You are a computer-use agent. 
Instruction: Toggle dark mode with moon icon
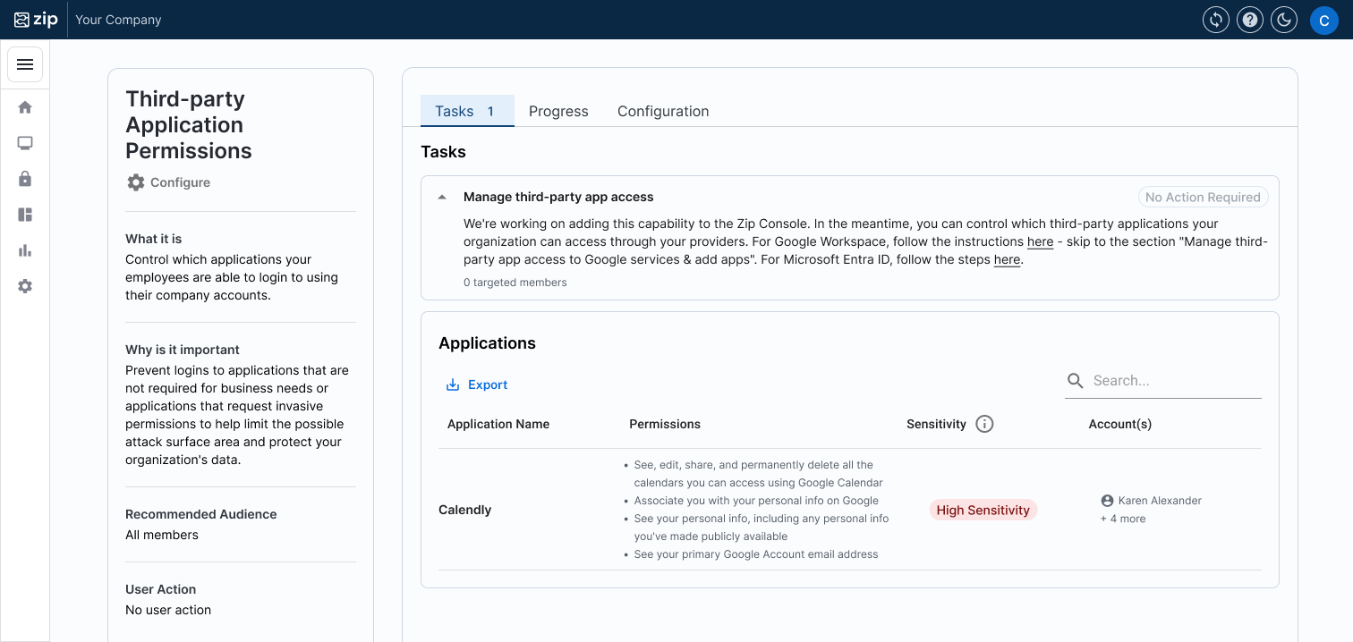tap(1285, 20)
